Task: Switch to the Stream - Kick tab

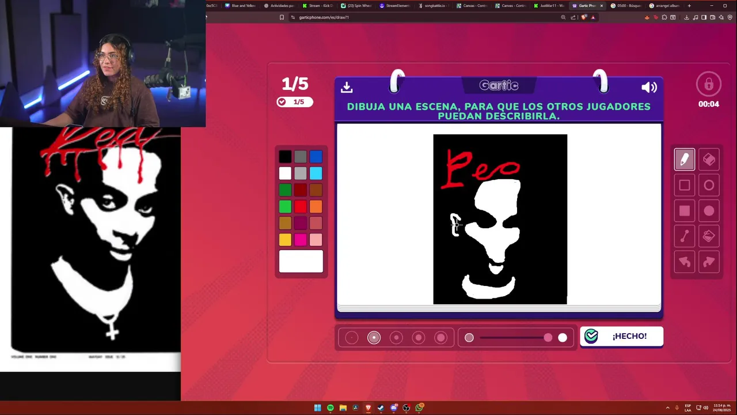Action: click(317, 6)
